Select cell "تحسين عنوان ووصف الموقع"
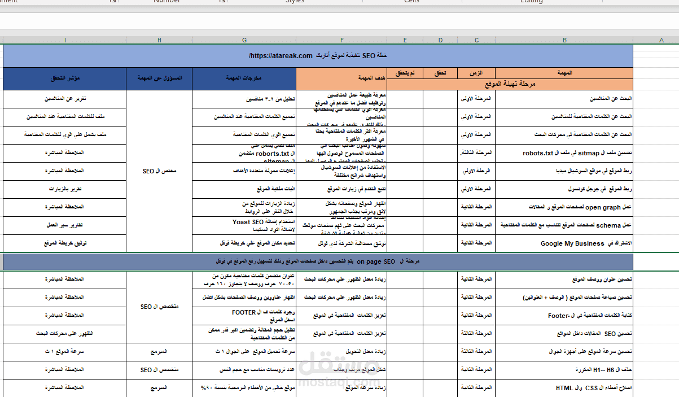 tap(564, 279)
